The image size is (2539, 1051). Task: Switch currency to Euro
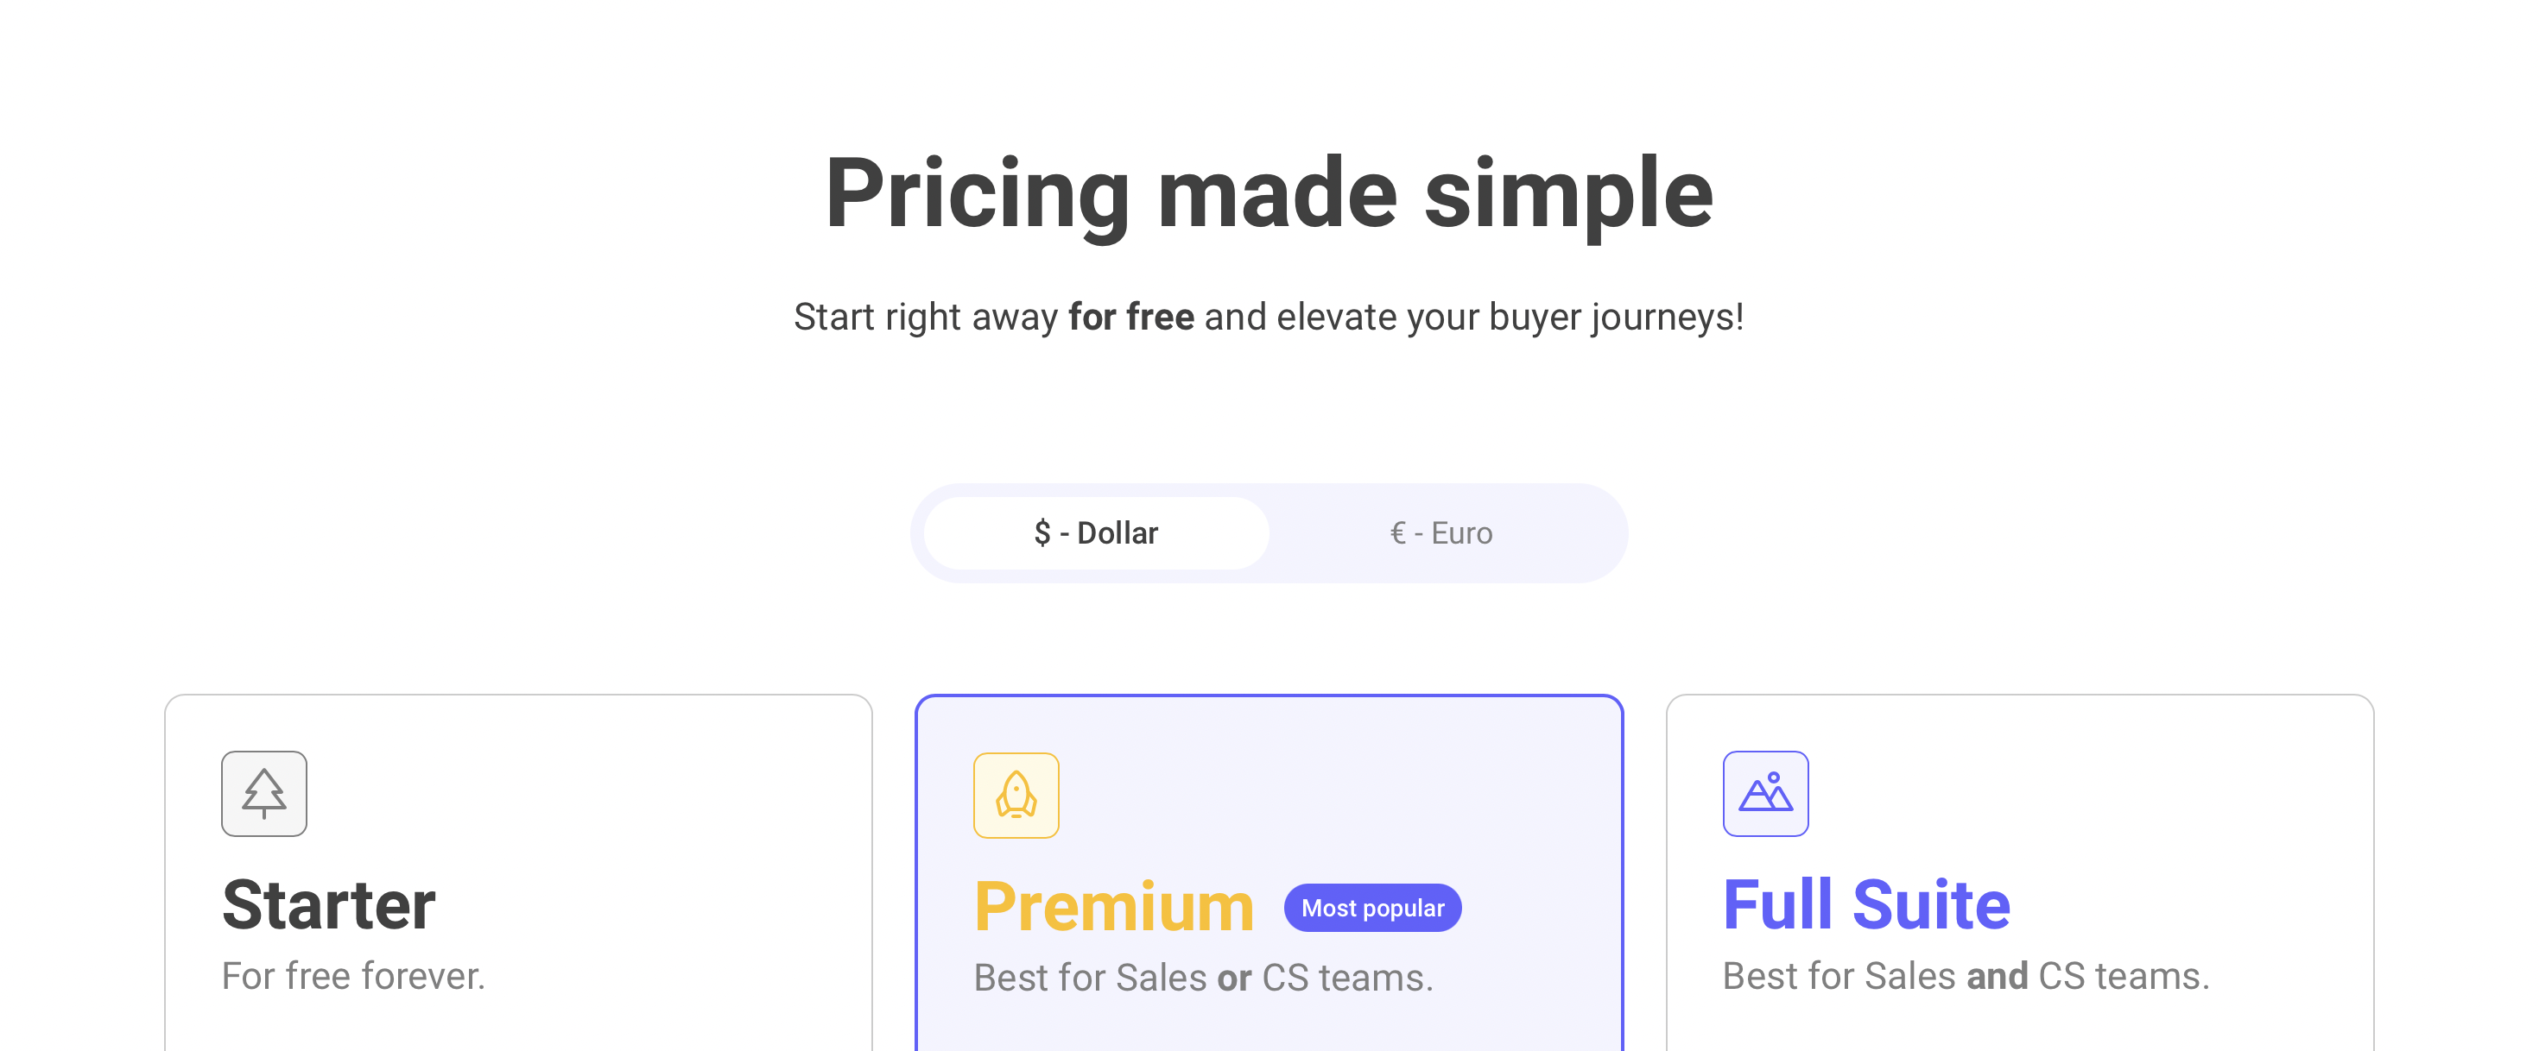click(1441, 533)
